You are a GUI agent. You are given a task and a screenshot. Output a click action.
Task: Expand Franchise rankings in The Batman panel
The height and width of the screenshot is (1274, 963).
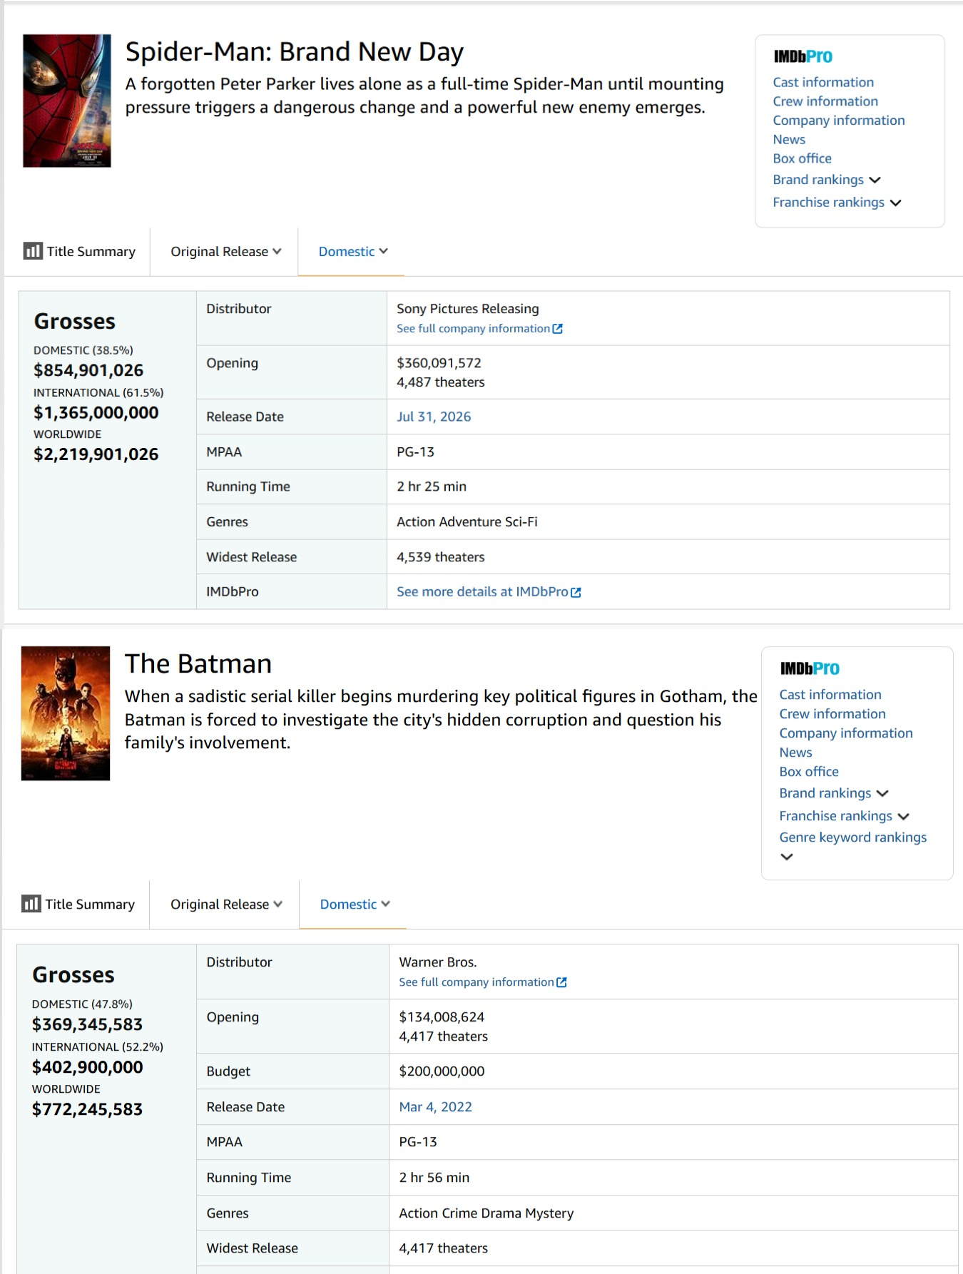pyautogui.click(x=903, y=816)
